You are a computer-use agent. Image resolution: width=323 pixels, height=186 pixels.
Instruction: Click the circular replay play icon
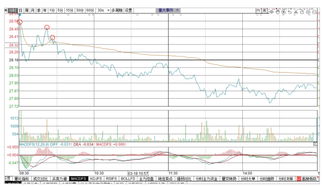(x=284, y=12)
